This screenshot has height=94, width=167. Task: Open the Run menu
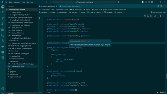coord(32,2)
